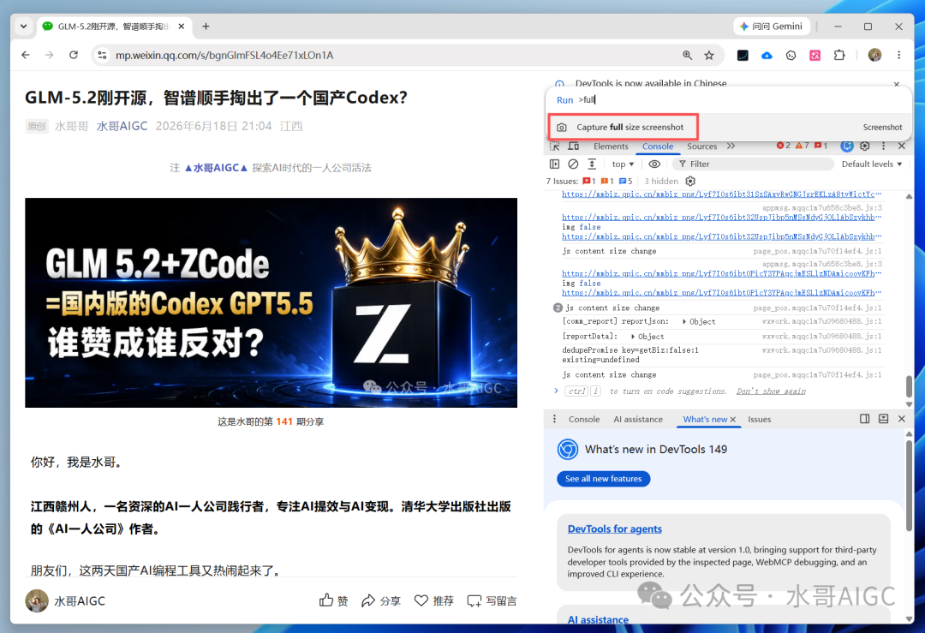Like the article with 赞
Viewport: 925px width, 633px height.
(333, 600)
